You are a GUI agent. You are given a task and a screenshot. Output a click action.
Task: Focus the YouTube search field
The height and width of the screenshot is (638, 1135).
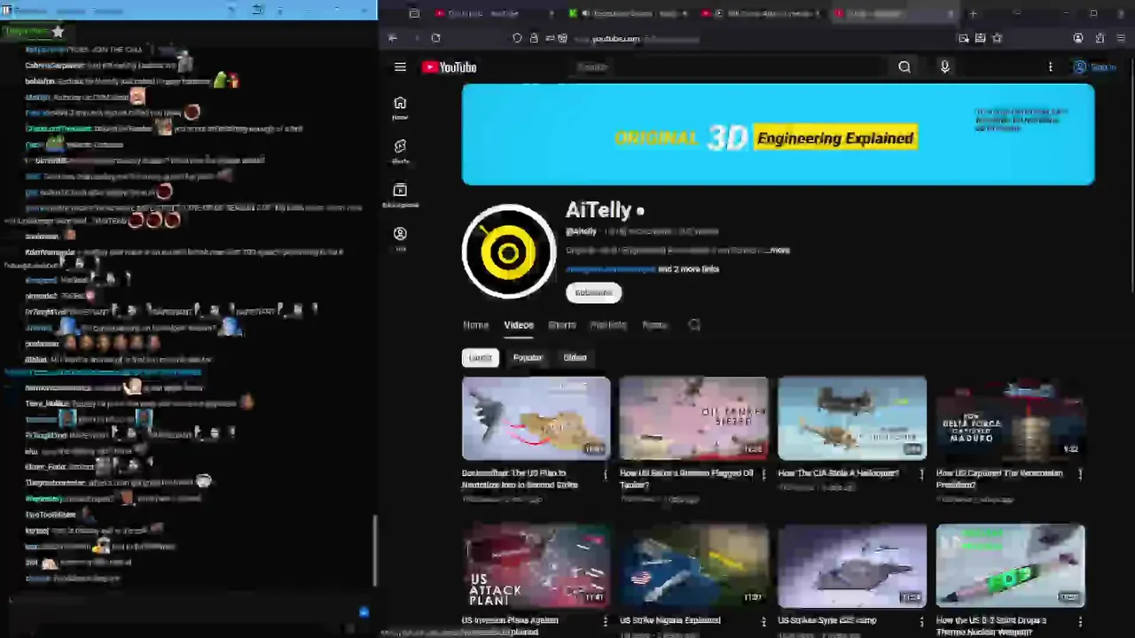727,66
